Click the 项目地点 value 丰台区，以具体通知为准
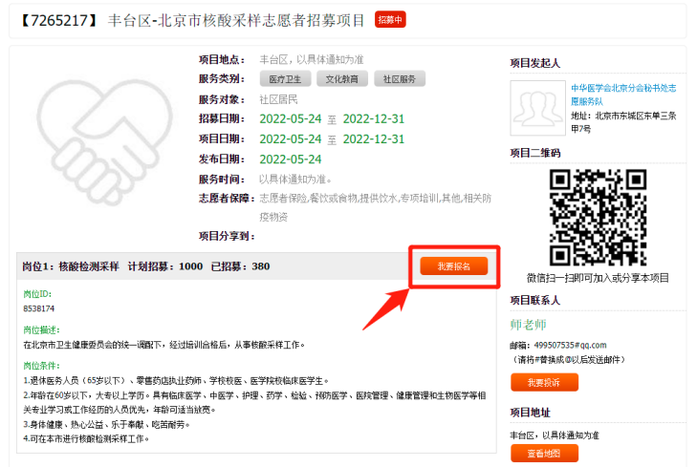Viewport: 697px width, 467px height. (312, 59)
